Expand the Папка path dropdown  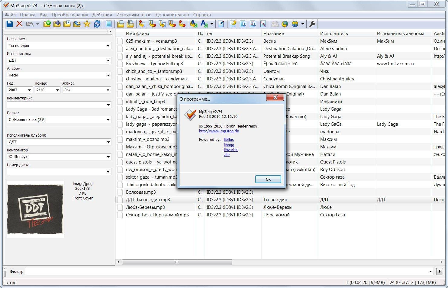pyautogui.click(x=108, y=120)
